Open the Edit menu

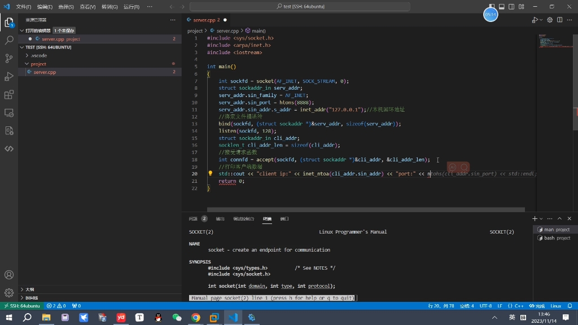click(45, 7)
